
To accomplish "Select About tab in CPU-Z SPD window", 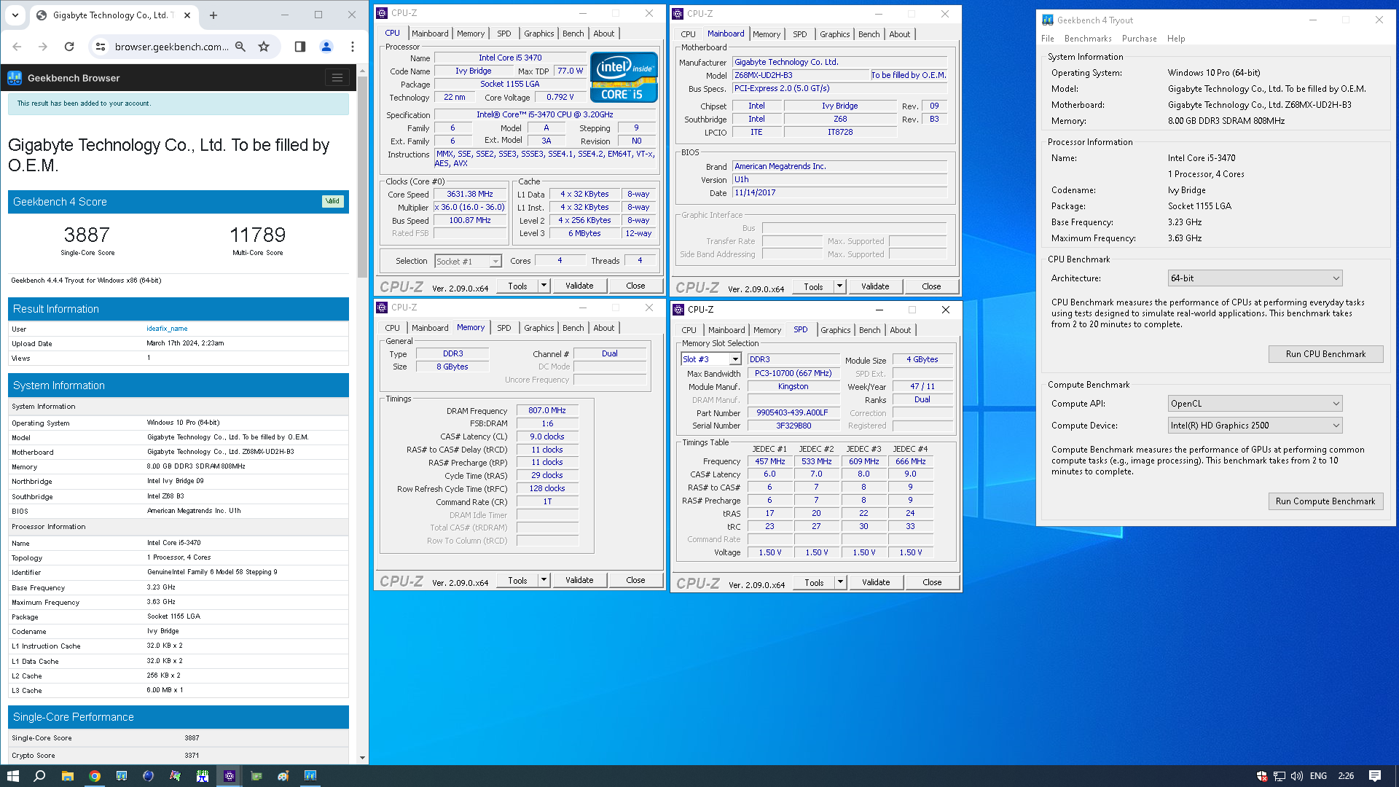I will (900, 330).
